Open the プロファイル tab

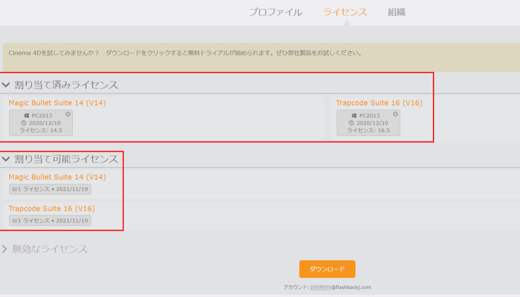click(275, 12)
